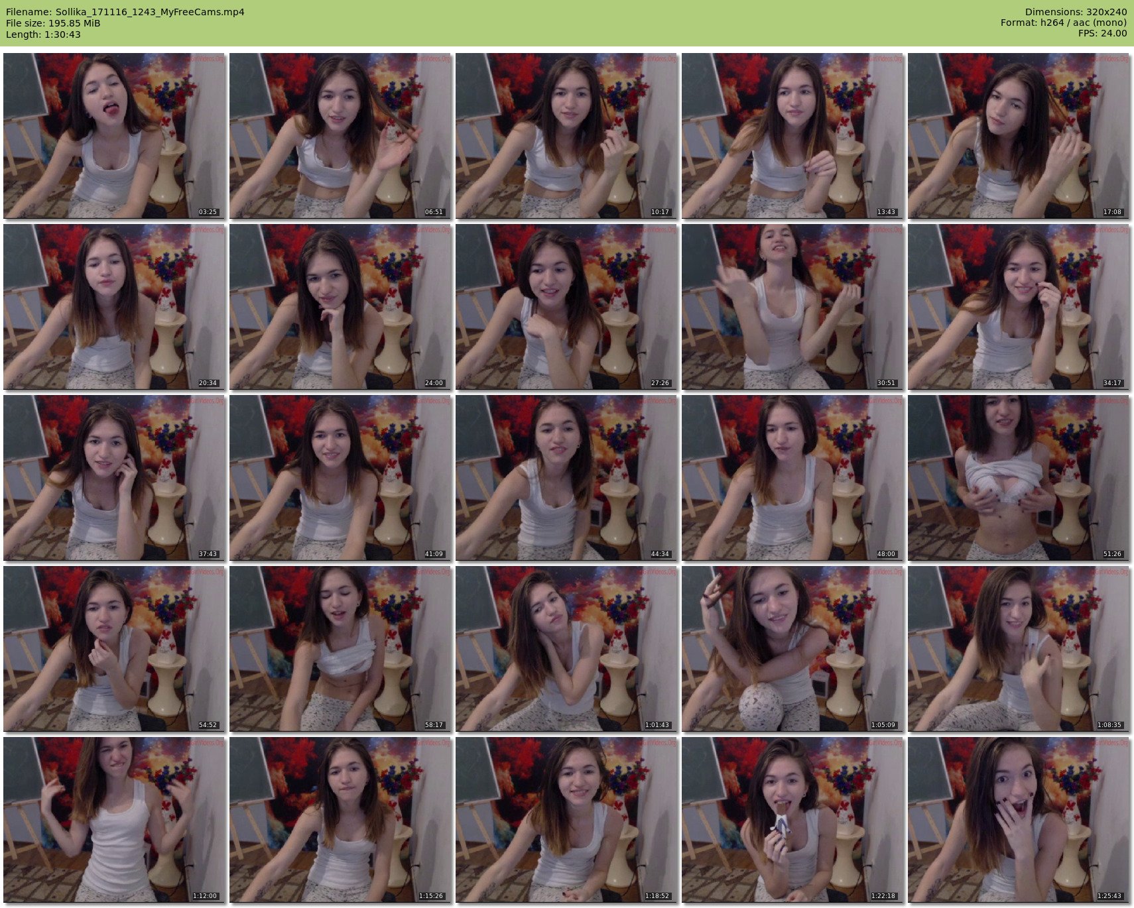Click the 1:22:18 timestamp label
Viewport: 1134px width, 908px height.
(x=883, y=896)
